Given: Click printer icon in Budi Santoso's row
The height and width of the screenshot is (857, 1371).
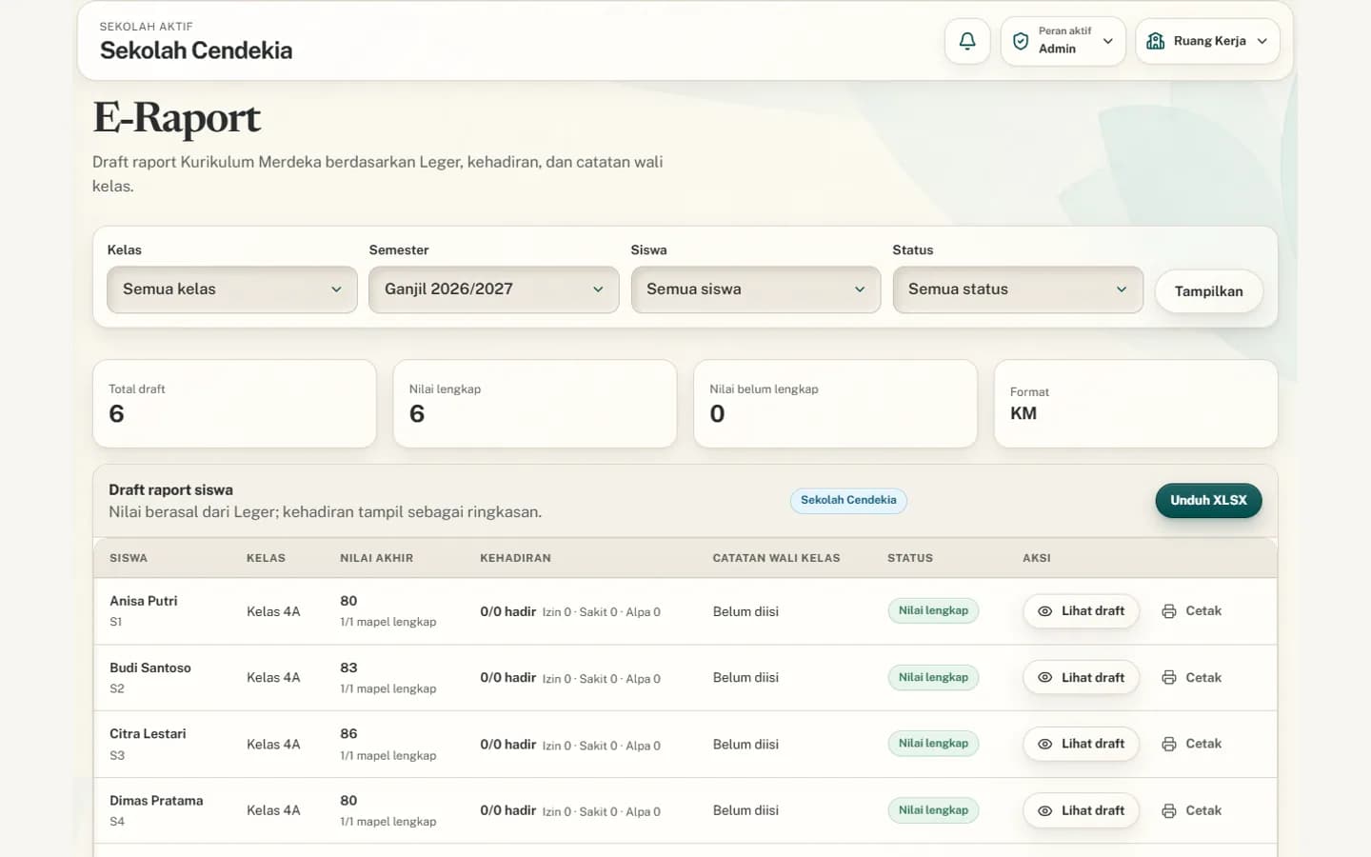Looking at the screenshot, I should tap(1169, 678).
